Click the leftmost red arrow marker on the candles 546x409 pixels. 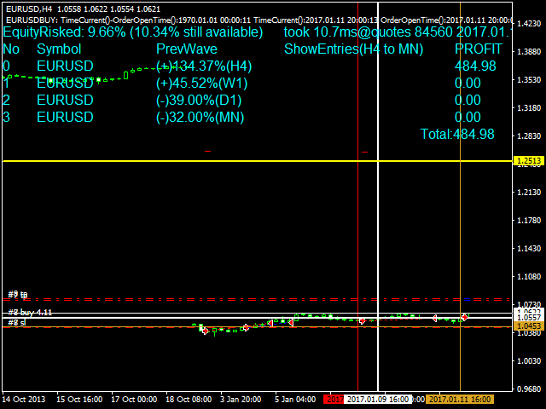205,331
